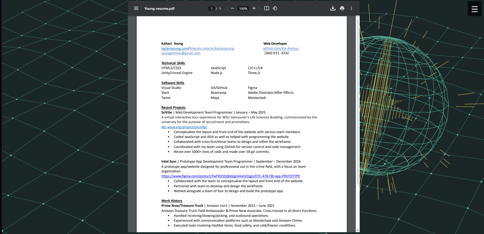Open the linkedin.com/in/kailaniyoung profile link
Viewport: 484px width, 234px height.
211,48
